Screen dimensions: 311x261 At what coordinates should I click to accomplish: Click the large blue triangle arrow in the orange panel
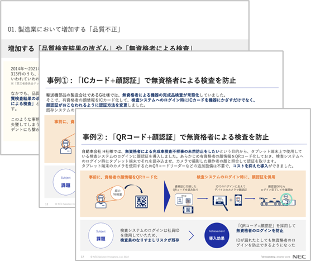(167, 197)
